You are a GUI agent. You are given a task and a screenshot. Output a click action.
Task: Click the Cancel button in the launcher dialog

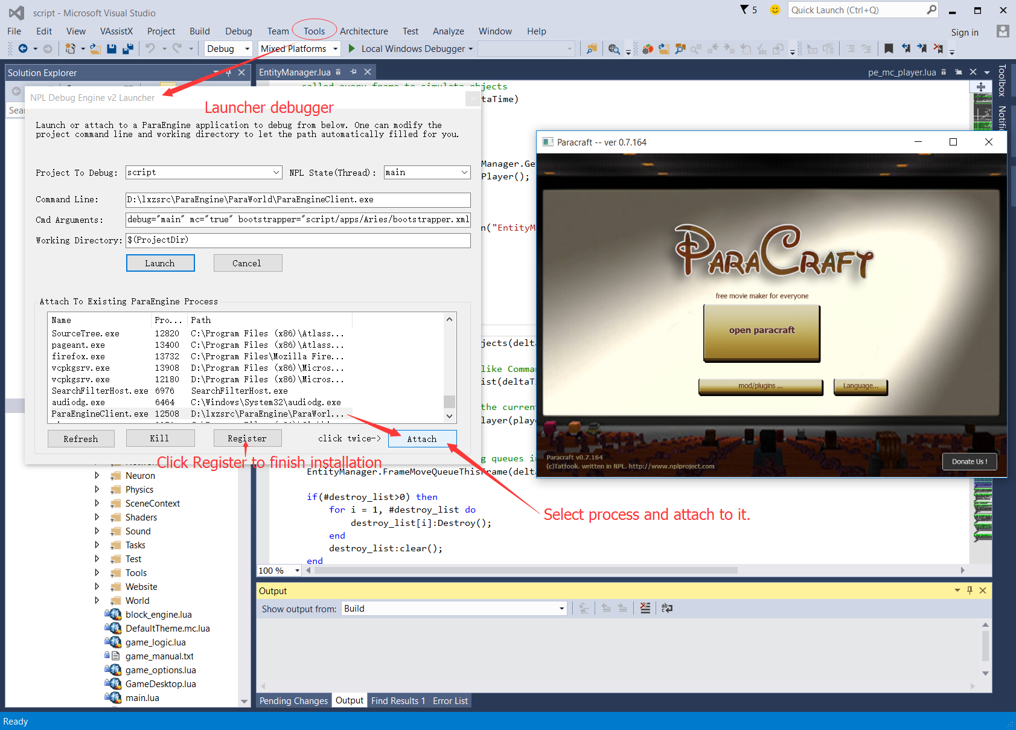coord(247,263)
